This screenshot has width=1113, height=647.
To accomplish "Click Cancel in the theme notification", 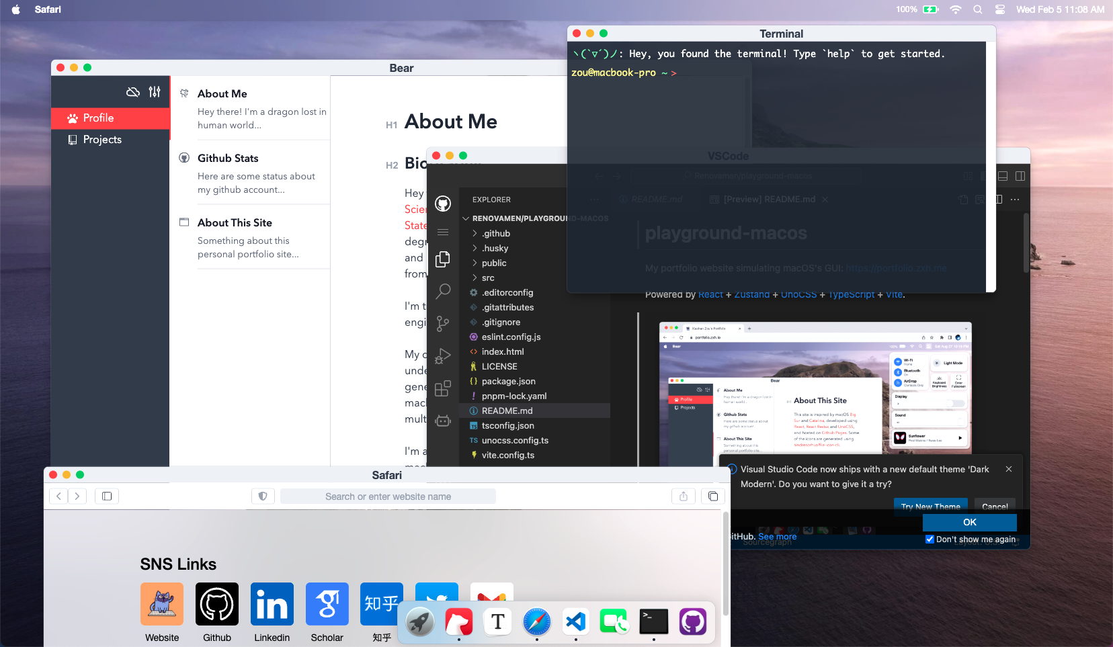I will coord(995,506).
